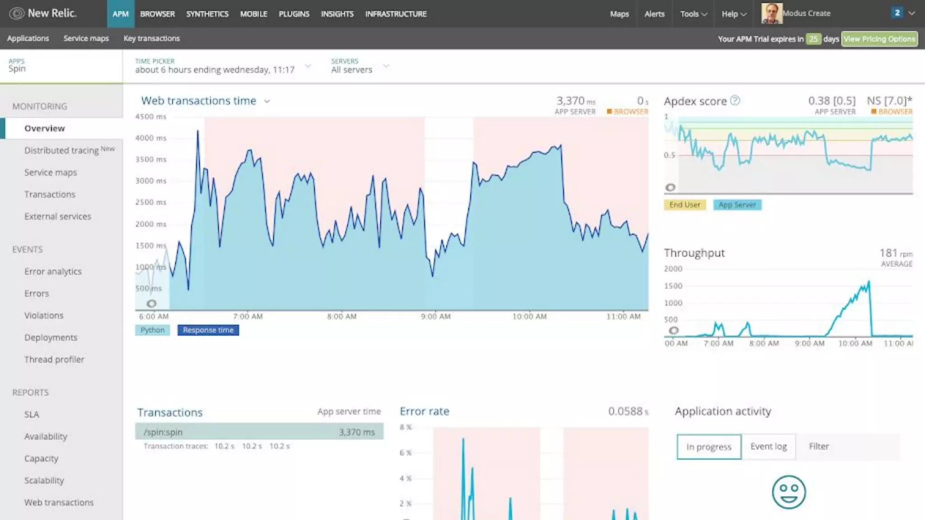Image resolution: width=925 pixels, height=520 pixels.
Task: Open the Apdex score help icon
Action: 735,100
